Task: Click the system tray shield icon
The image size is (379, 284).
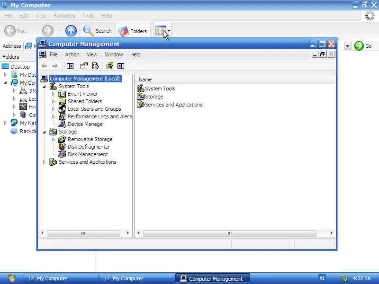Action: (344, 278)
